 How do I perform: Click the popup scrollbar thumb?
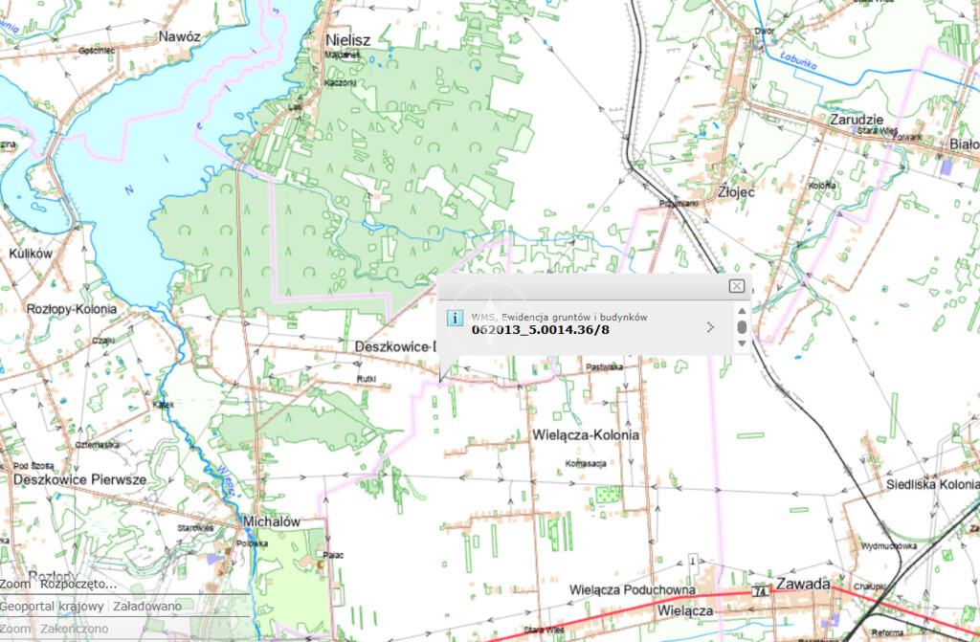tap(742, 327)
